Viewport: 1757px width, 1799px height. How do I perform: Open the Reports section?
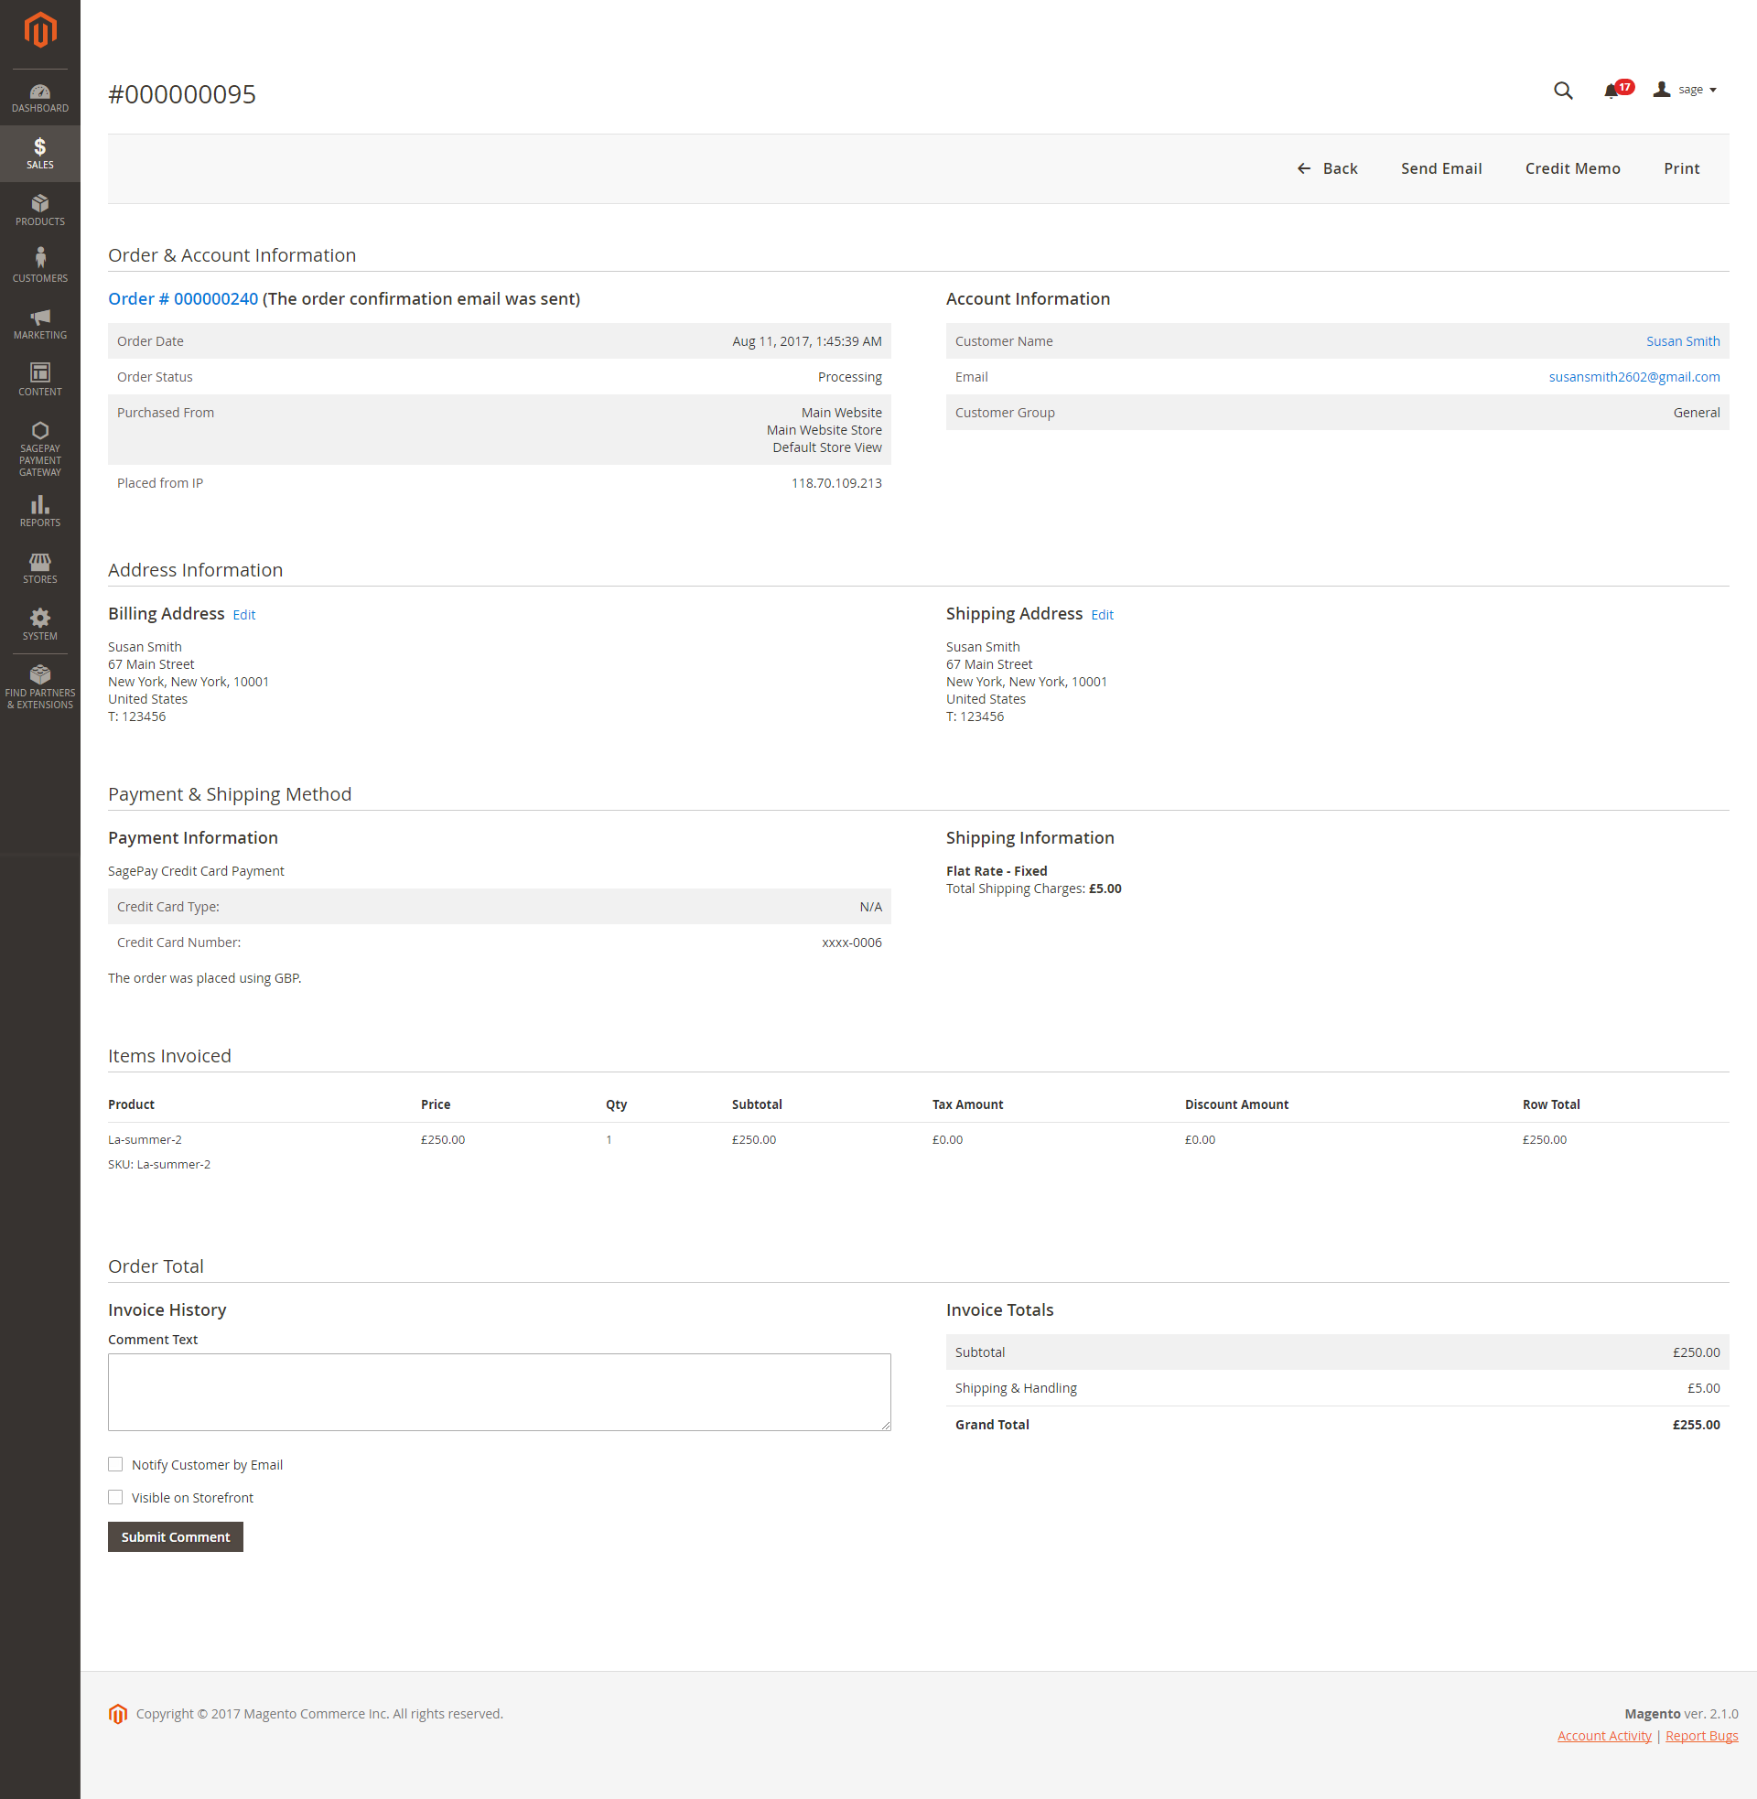point(39,511)
